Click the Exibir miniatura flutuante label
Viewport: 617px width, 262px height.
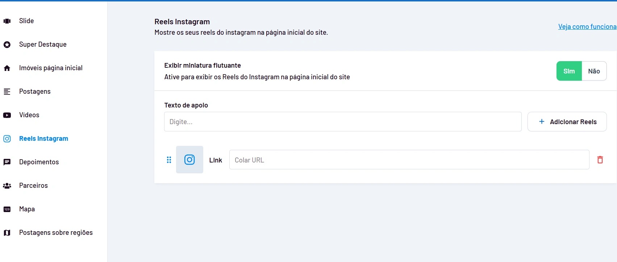tap(203, 65)
